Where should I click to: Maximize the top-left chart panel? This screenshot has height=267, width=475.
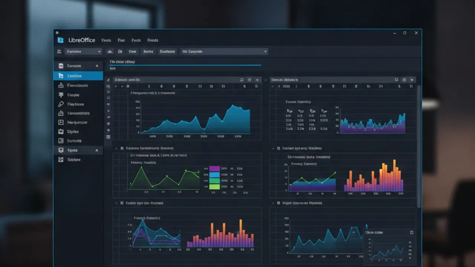242,80
